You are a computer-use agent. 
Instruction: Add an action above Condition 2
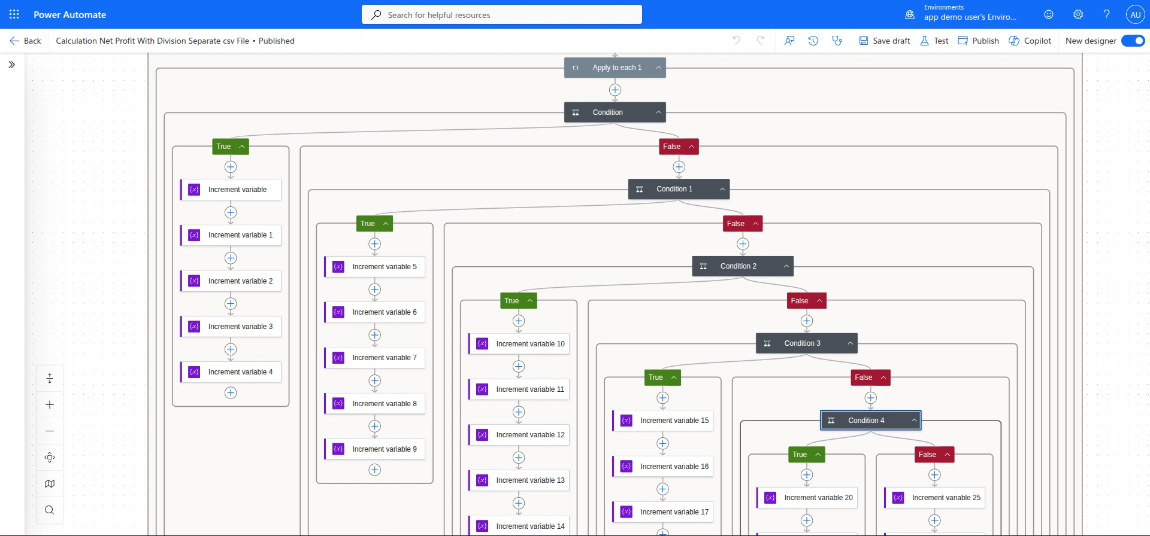coord(743,244)
